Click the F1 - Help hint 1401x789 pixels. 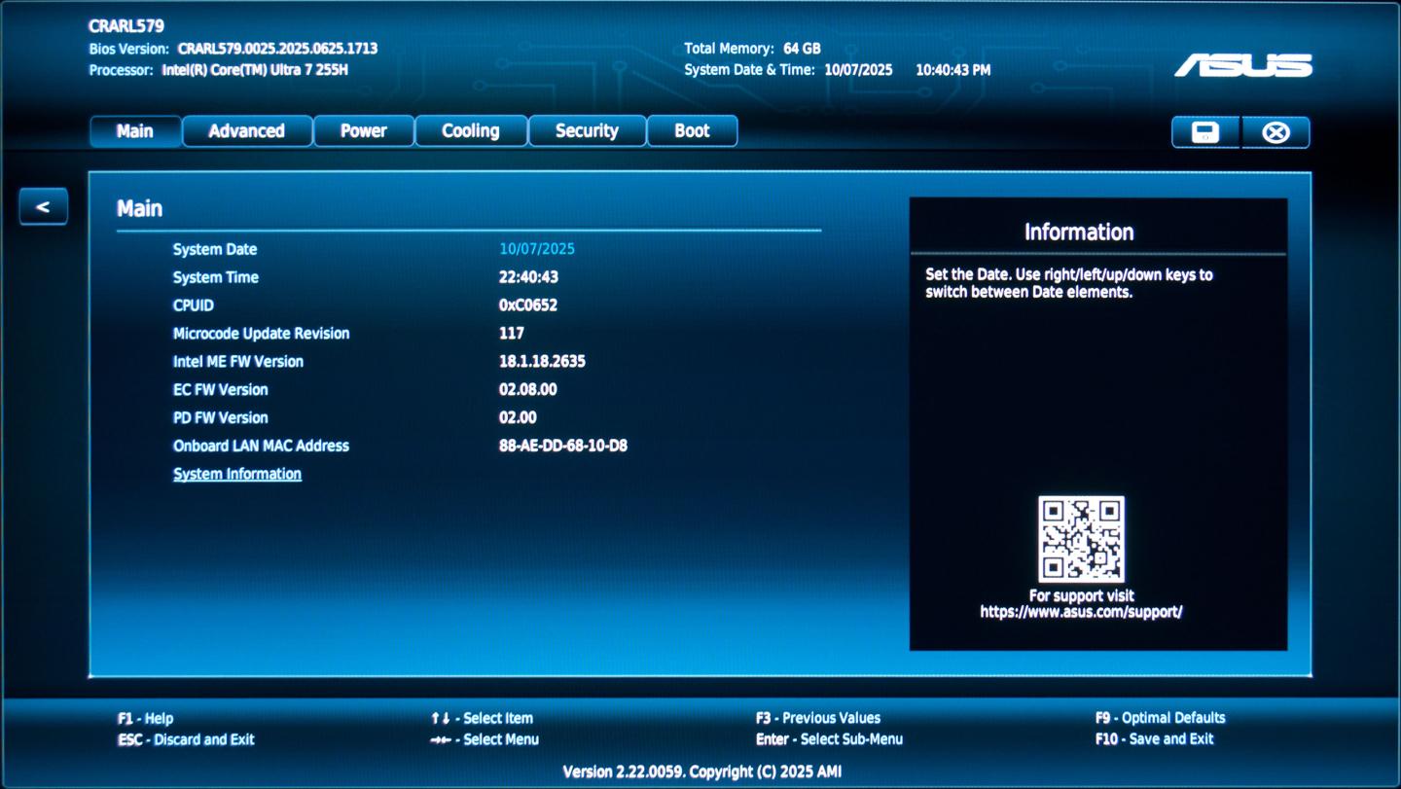pos(145,719)
